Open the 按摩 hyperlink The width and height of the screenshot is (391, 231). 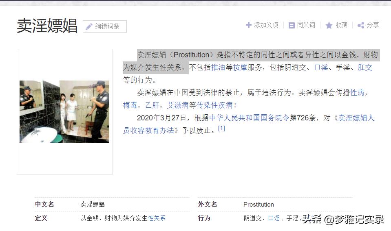pyautogui.click(x=240, y=68)
